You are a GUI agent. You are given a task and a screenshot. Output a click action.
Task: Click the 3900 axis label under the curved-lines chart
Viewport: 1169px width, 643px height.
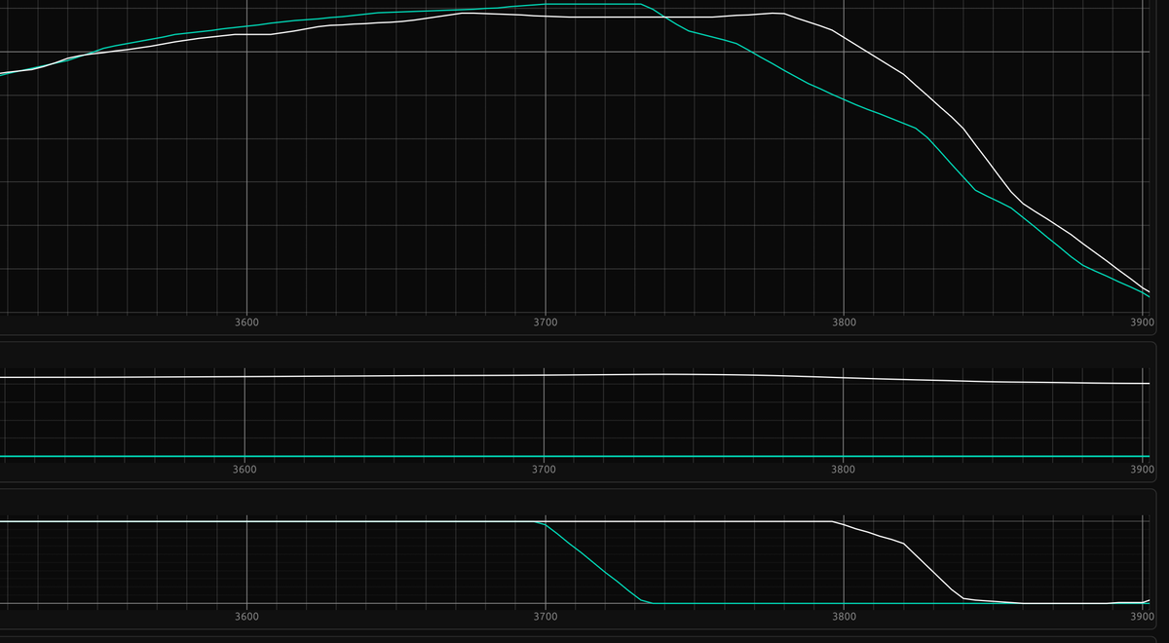point(1143,322)
